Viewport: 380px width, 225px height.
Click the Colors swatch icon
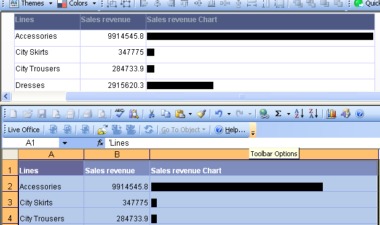point(62,4)
